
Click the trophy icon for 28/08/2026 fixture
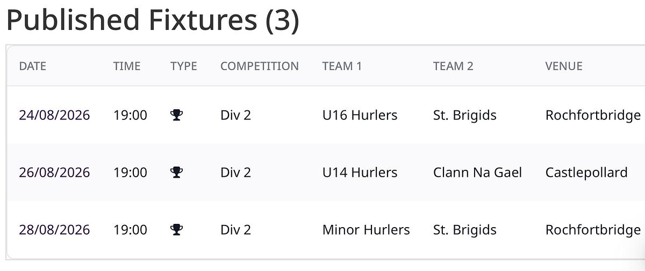pos(176,229)
